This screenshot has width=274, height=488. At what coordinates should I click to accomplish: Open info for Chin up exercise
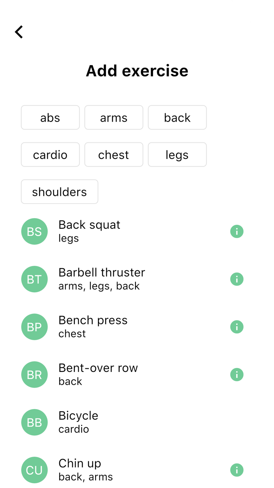click(236, 470)
